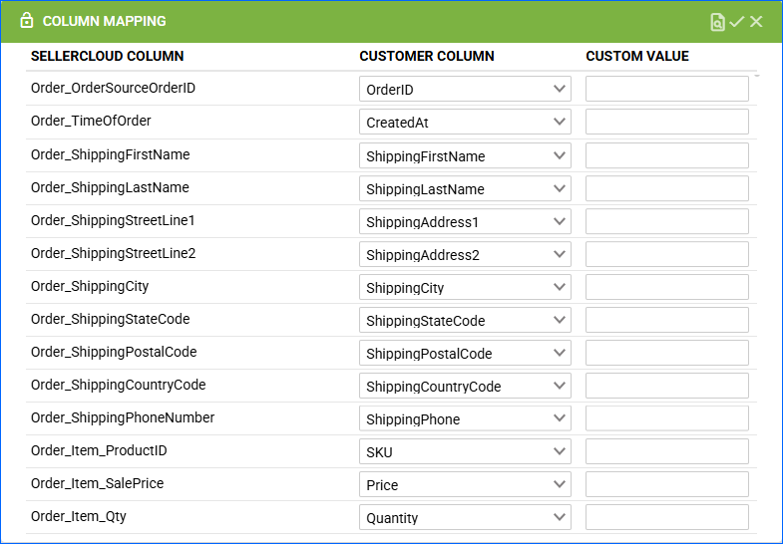Click the document preview icon in header

[x=717, y=22]
